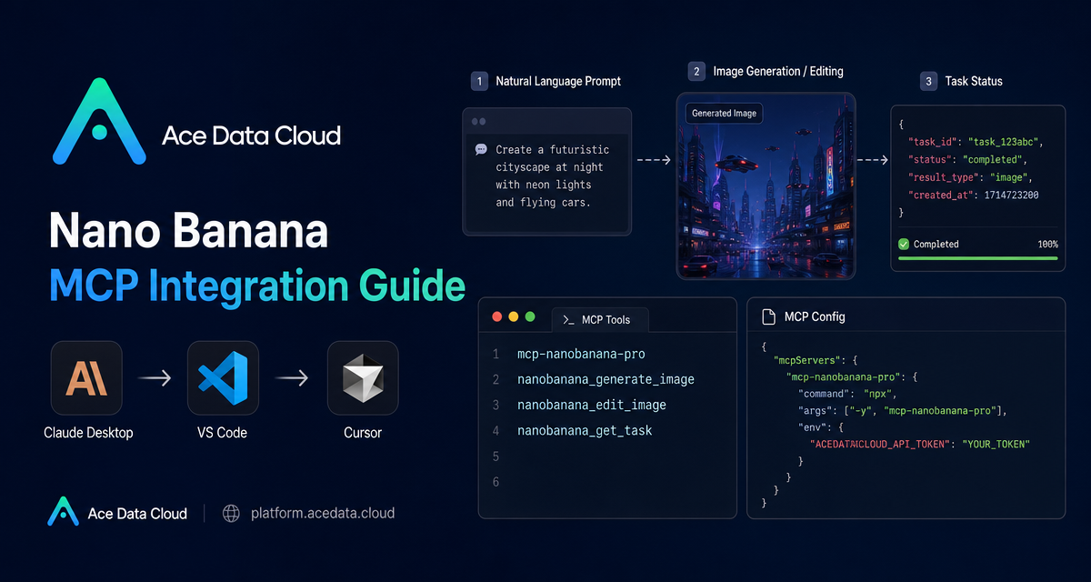This screenshot has height=582, width=1091.
Task: Select the mcp-nanobanana-pro line in MCP Tools
Action: pos(581,354)
